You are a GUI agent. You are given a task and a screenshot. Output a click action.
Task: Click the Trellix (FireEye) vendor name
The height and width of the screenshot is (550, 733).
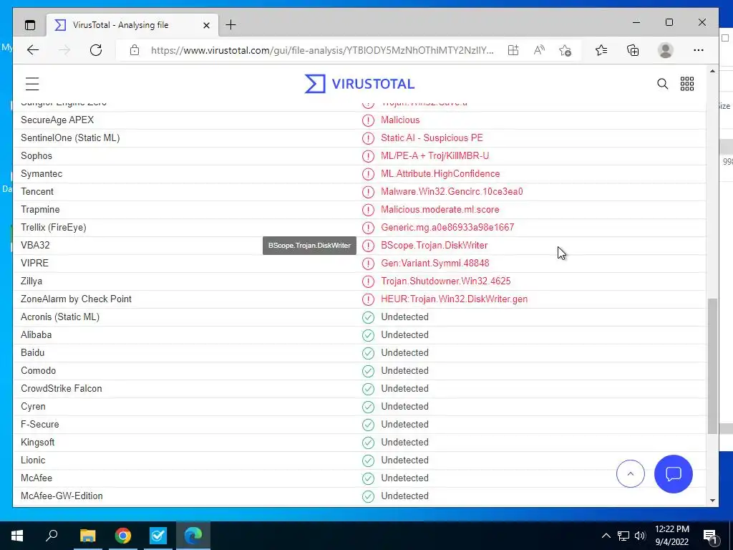tap(53, 227)
